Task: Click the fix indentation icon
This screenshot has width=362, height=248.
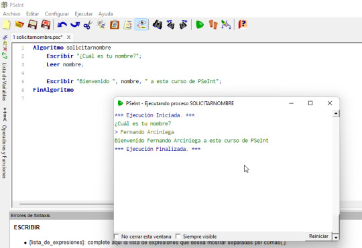Action: (x=127, y=25)
